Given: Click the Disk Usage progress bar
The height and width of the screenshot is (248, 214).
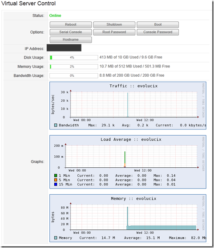Looking at the screenshot, I should 73,58.
